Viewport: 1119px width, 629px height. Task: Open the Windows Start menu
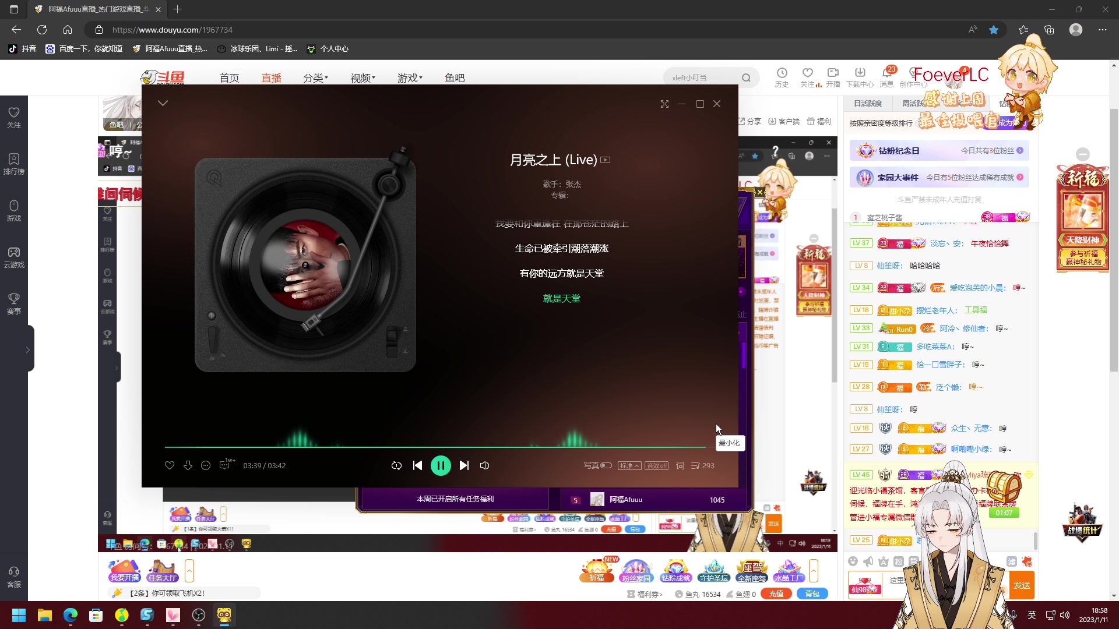coord(19,615)
